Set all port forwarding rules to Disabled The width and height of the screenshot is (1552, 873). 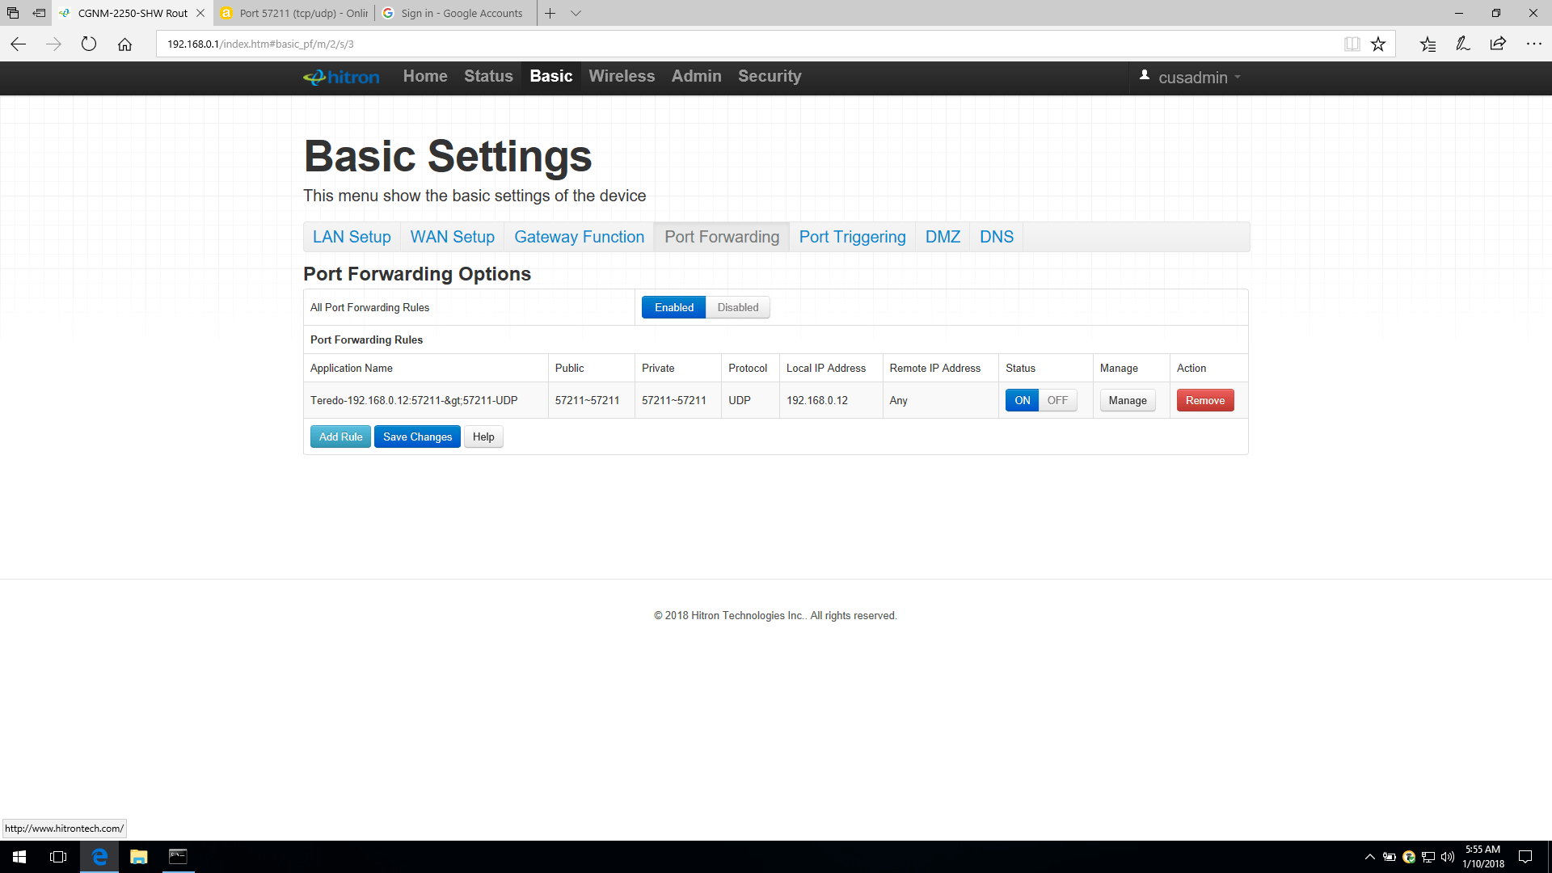[737, 307]
